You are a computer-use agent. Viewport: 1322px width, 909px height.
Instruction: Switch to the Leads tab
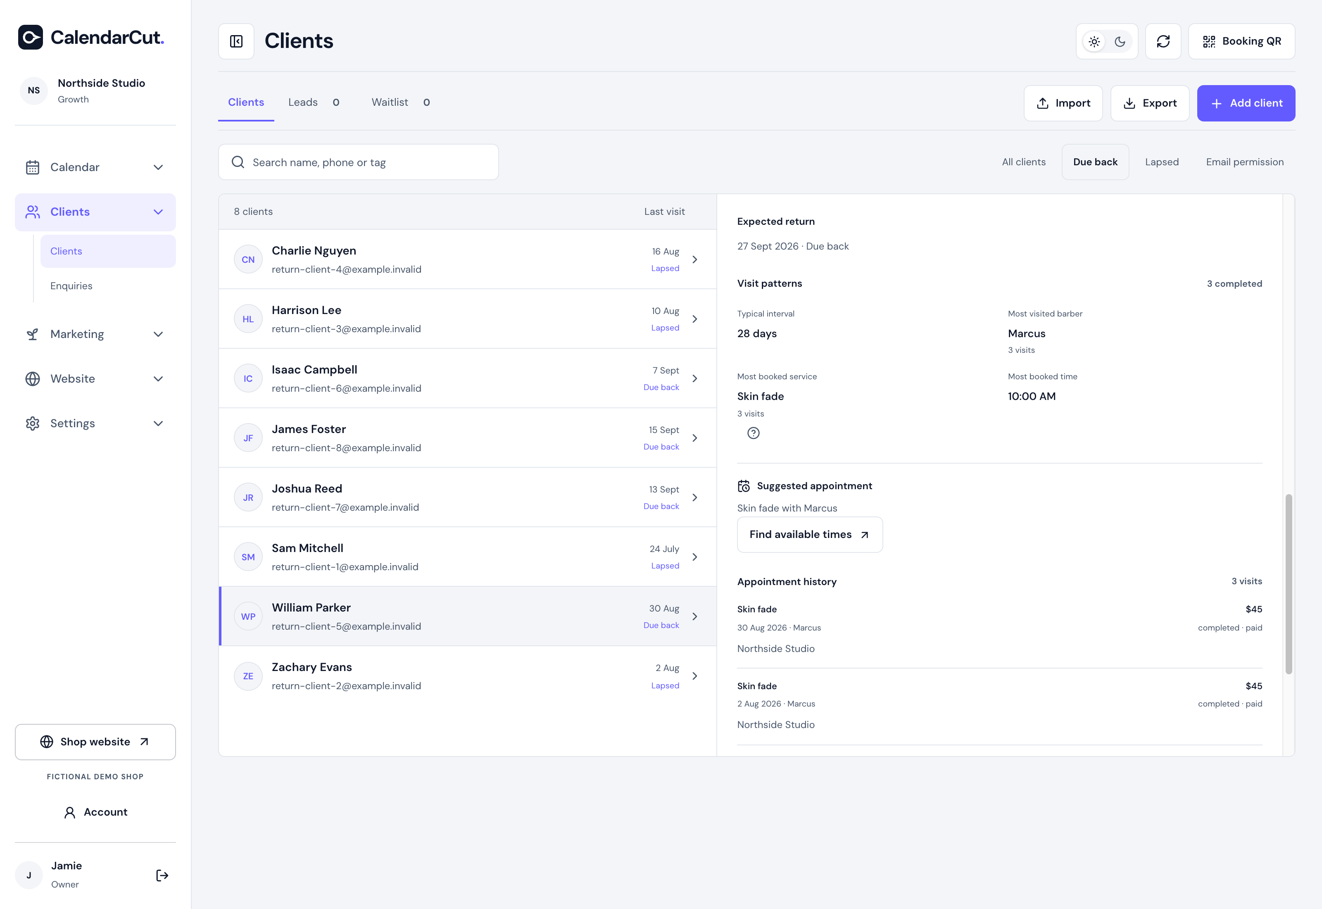click(314, 102)
